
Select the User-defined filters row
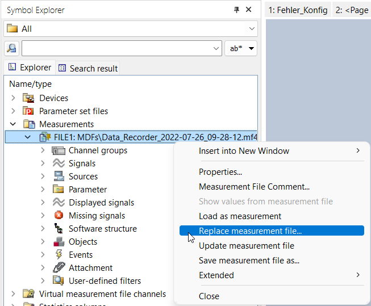point(105,280)
